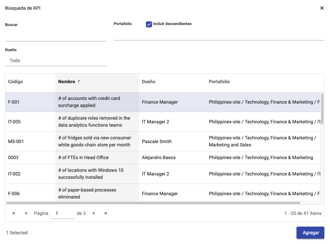The width and height of the screenshot is (330, 244).
Task: Click the Portafolio input field
Action: coord(219,34)
